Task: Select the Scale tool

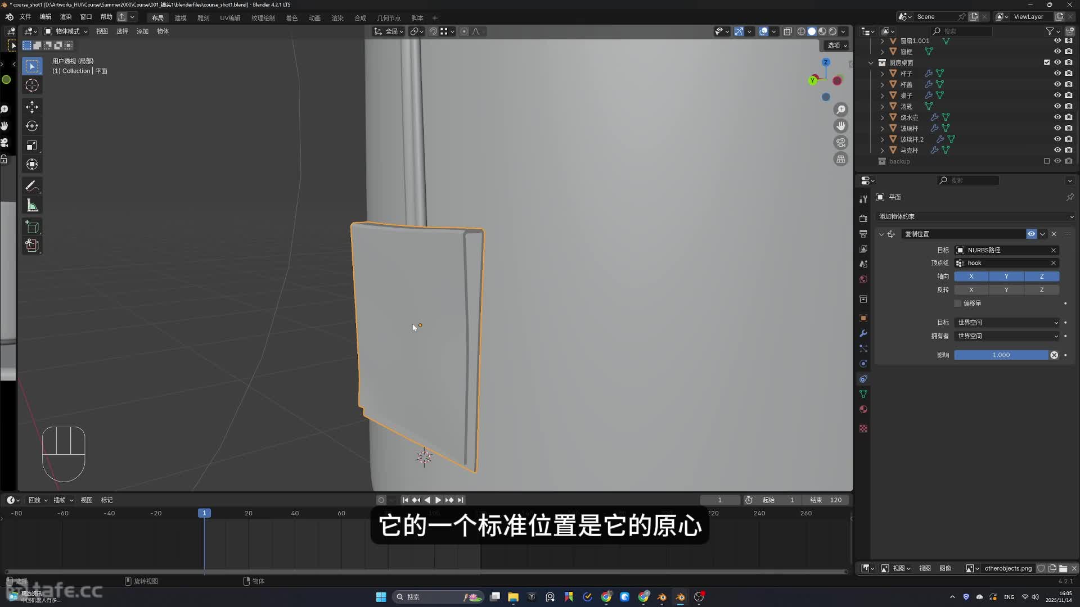Action: (x=32, y=145)
